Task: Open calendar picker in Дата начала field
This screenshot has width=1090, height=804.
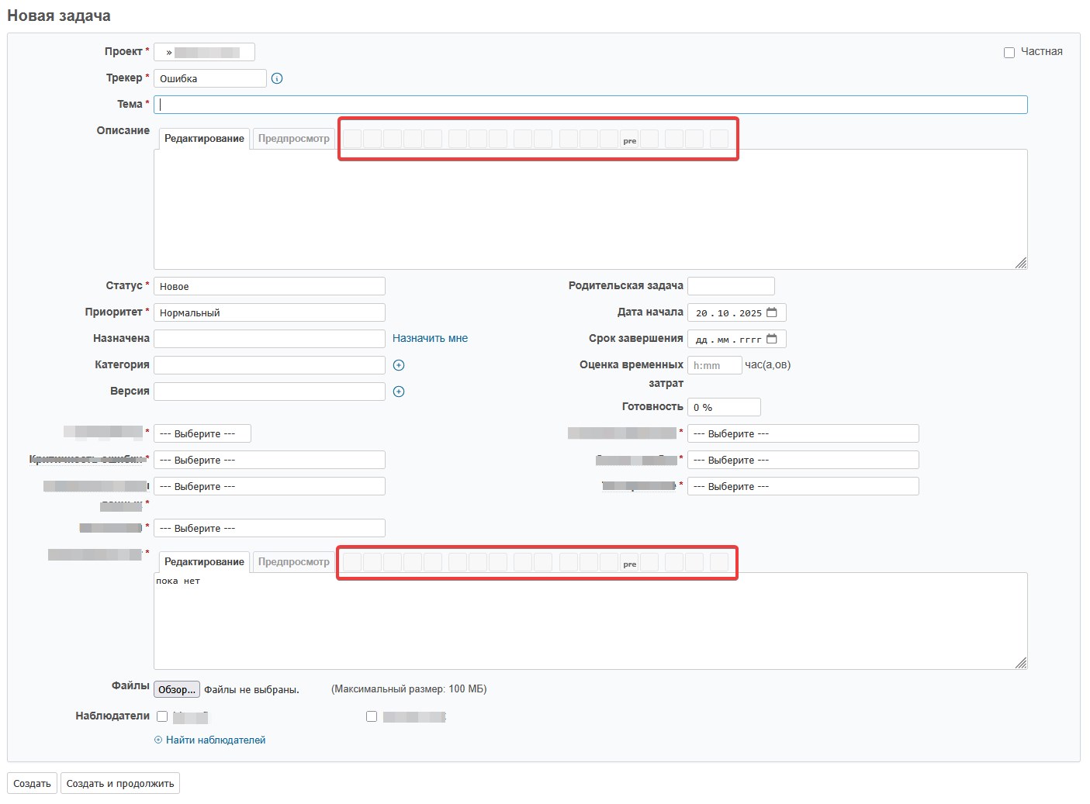Action: [x=772, y=312]
